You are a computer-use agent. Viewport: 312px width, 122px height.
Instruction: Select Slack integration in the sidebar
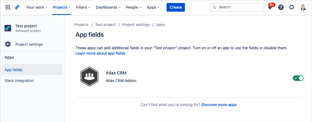click(19, 81)
